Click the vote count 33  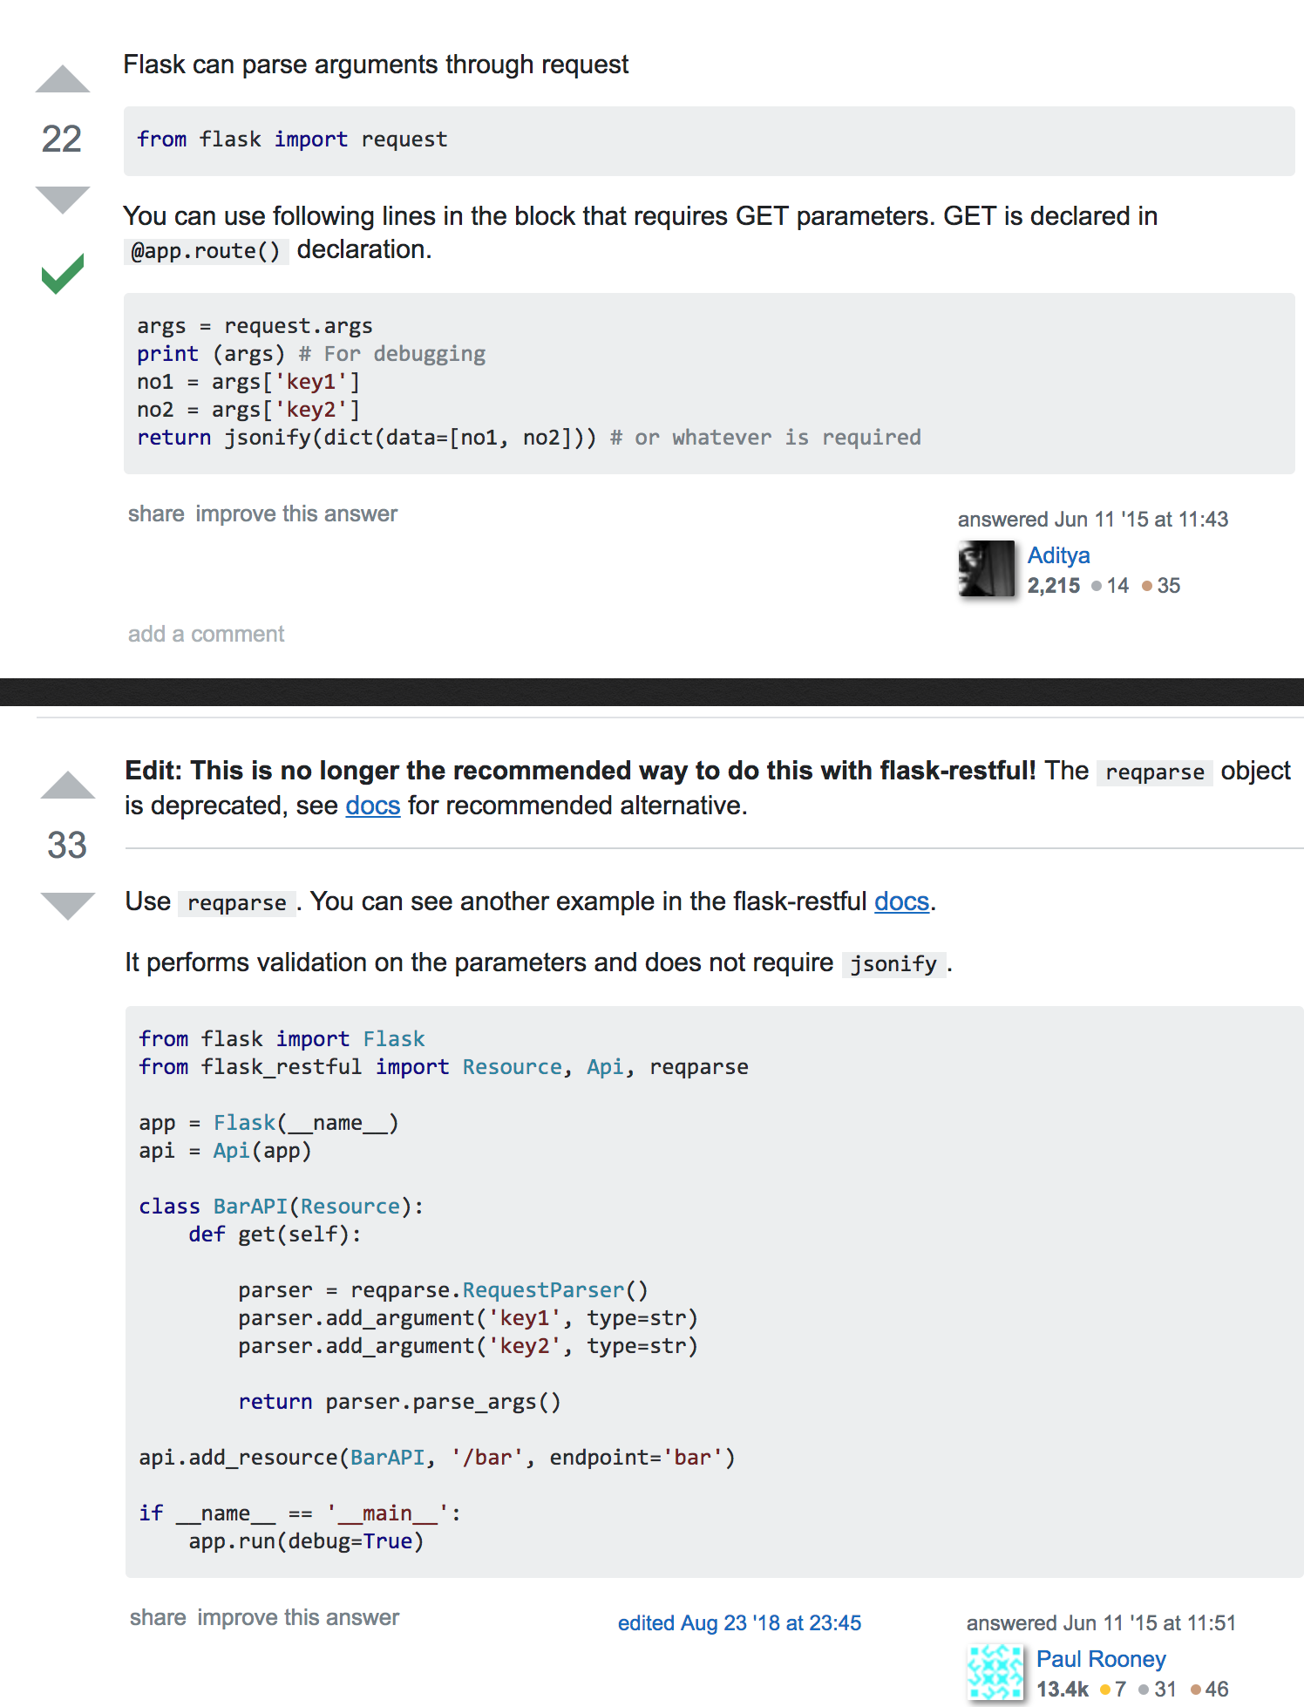pyautogui.click(x=67, y=846)
